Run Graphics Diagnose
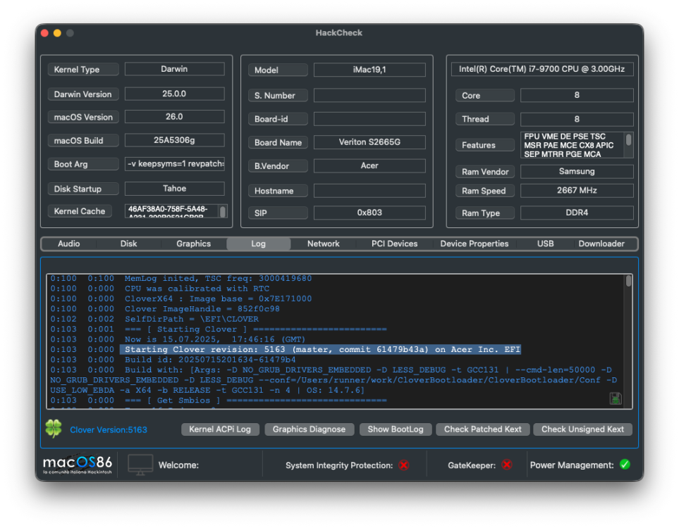Viewport: 679px width, 528px height. [x=310, y=429]
